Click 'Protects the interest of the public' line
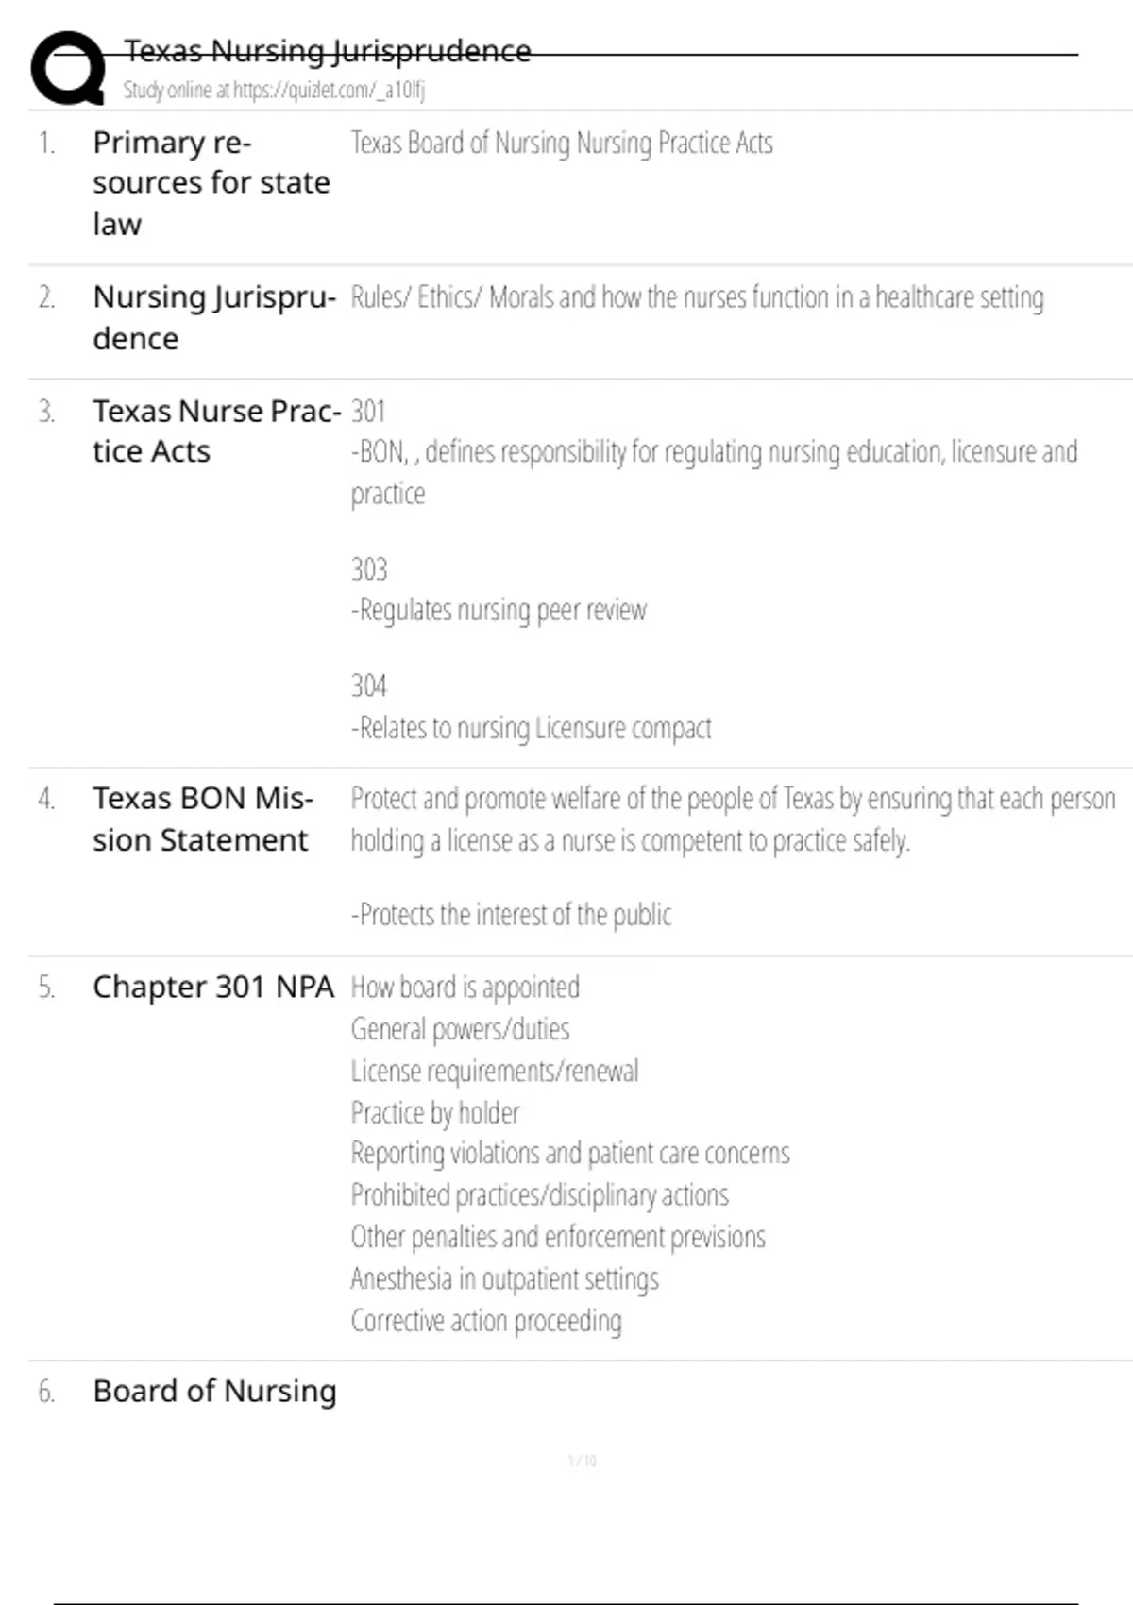Screen dimensions: 1133x1605 click(511, 915)
